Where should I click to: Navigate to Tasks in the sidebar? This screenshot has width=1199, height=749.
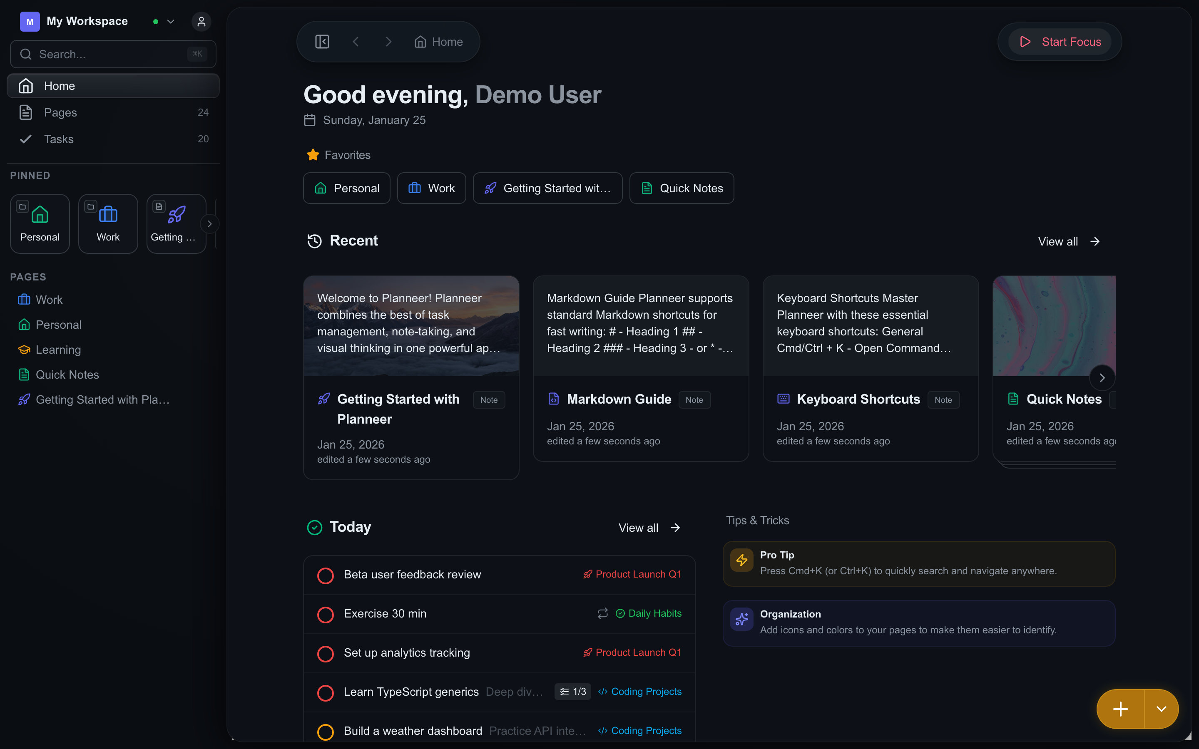pos(59,139)
